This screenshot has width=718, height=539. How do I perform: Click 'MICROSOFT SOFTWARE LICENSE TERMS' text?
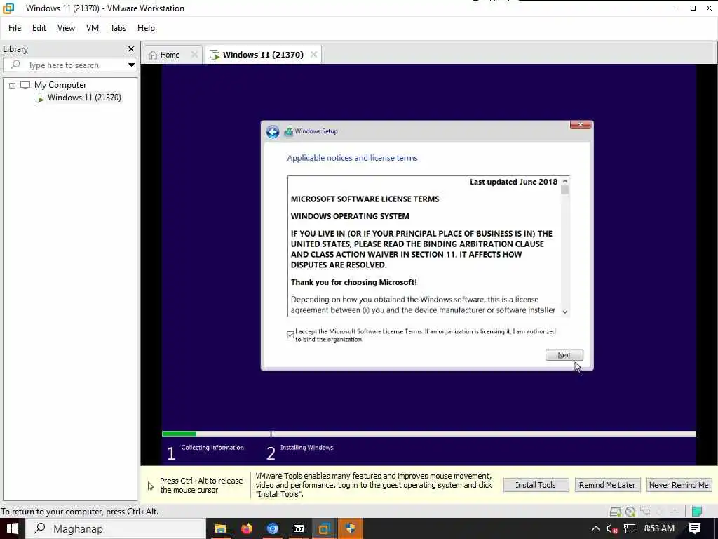(x=365, y=199)
